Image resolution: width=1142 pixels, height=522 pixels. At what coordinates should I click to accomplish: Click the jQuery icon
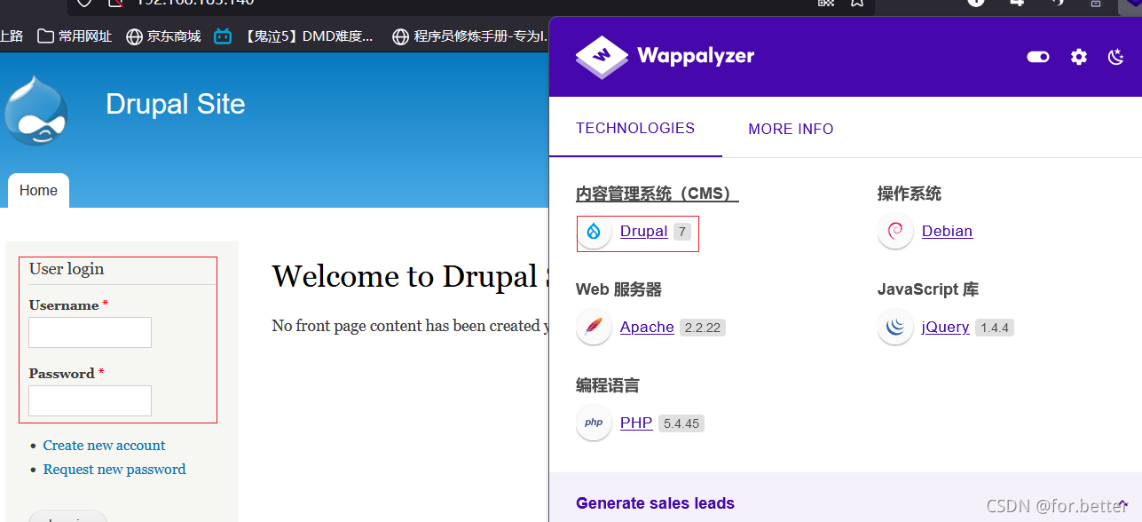(895, 328)
